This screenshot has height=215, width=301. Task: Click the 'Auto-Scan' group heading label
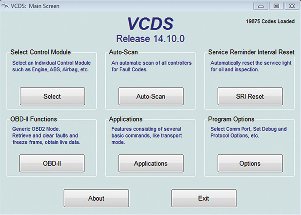124,52
